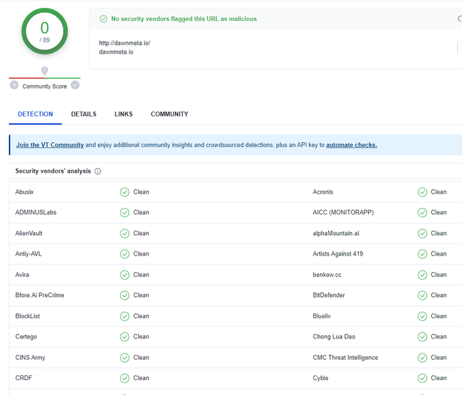Click the Blueliv vendor name

(321, 316)
